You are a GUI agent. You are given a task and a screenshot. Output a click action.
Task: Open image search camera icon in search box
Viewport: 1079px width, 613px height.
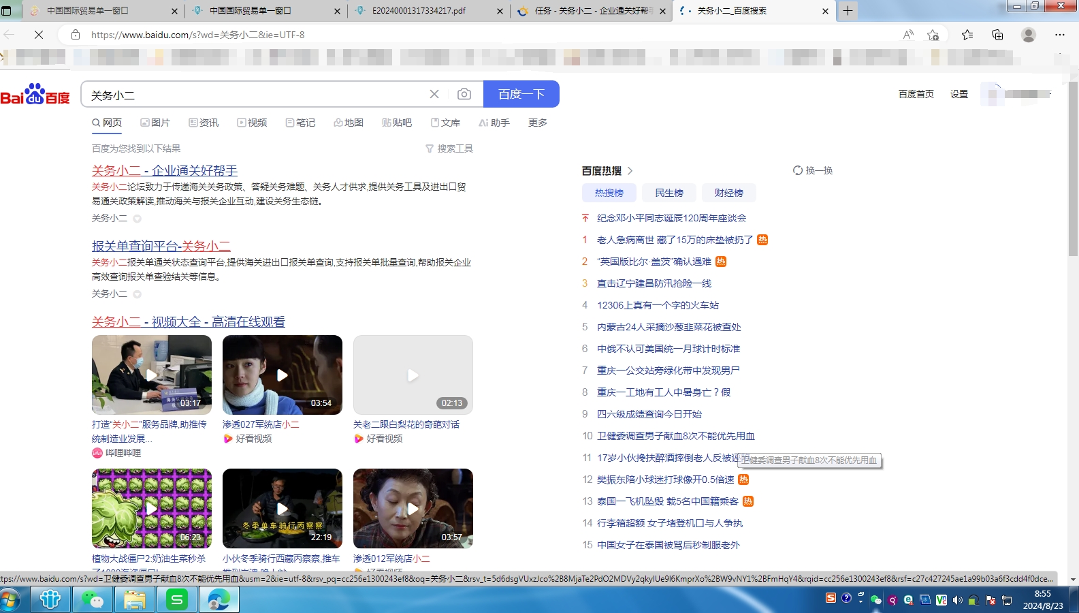464,94
